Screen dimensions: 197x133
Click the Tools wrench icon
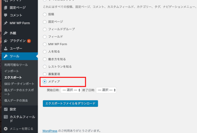[6, 56]
